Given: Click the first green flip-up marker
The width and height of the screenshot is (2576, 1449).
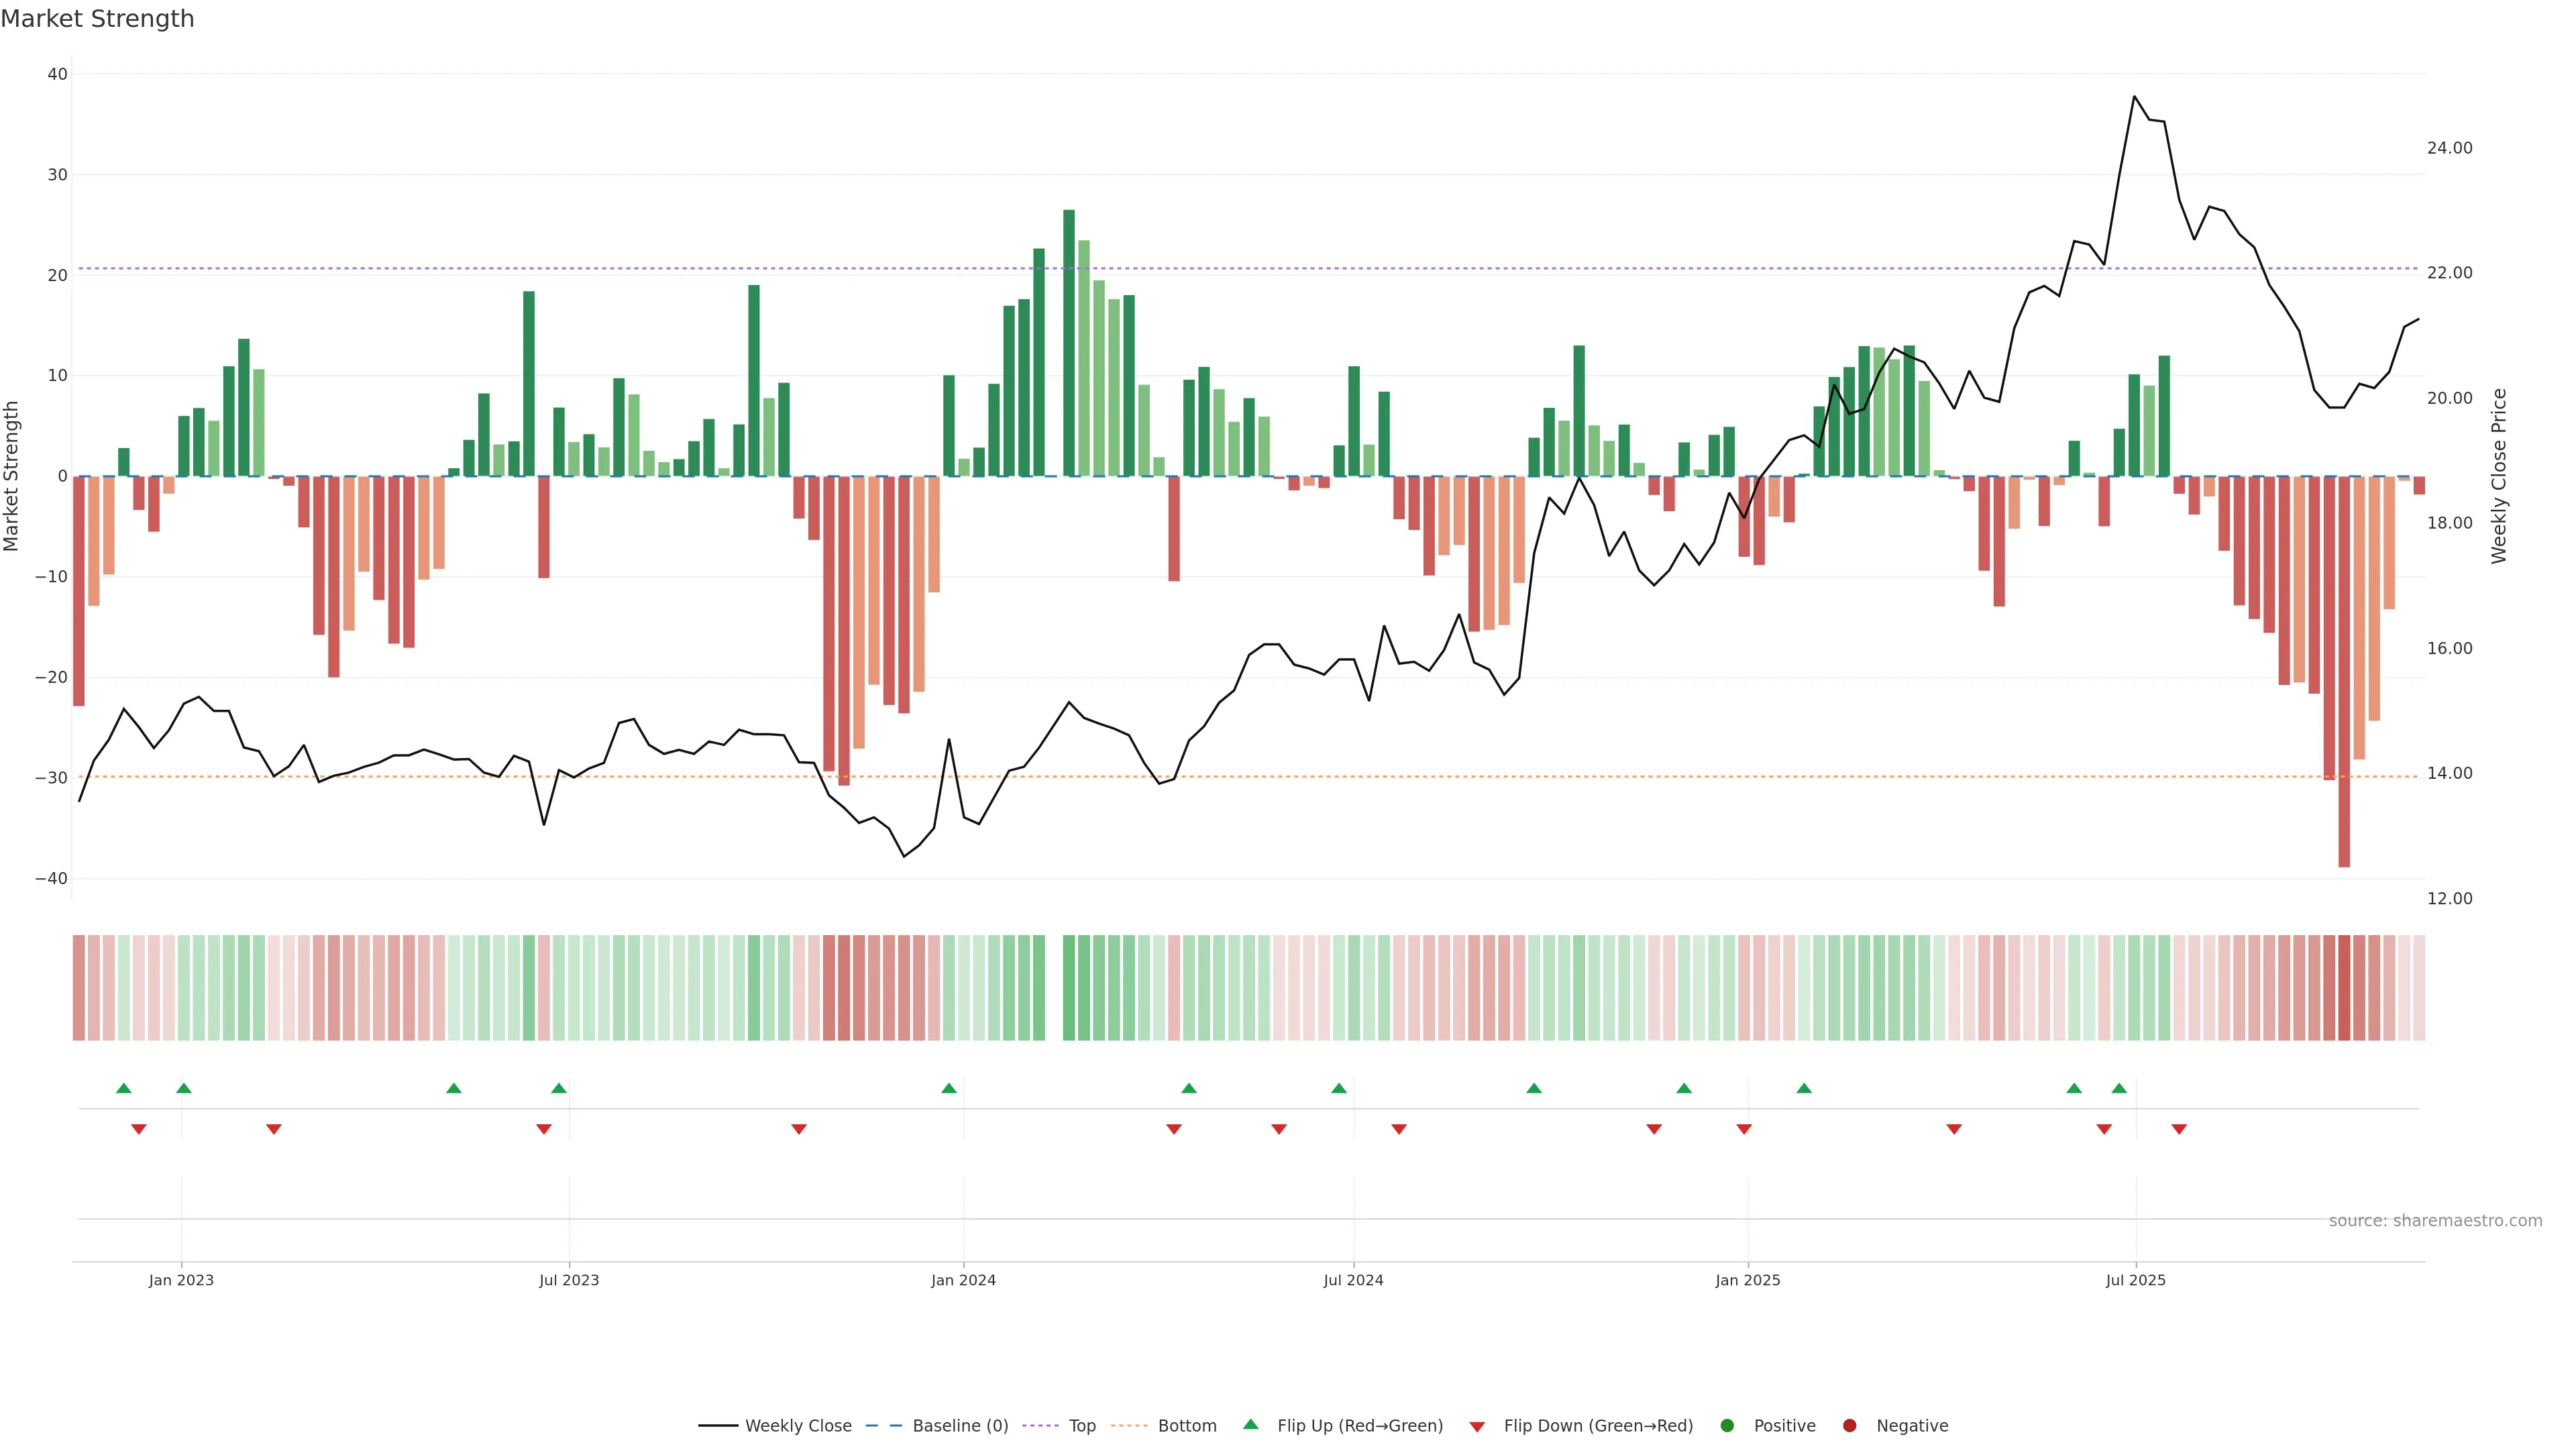Looking at the screenshot, I should [x=124, y=1088].
